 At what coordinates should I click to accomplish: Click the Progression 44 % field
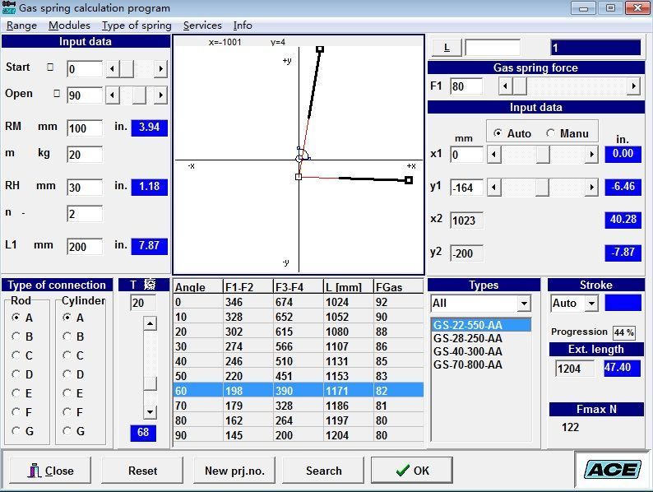(x=624, y=332)
